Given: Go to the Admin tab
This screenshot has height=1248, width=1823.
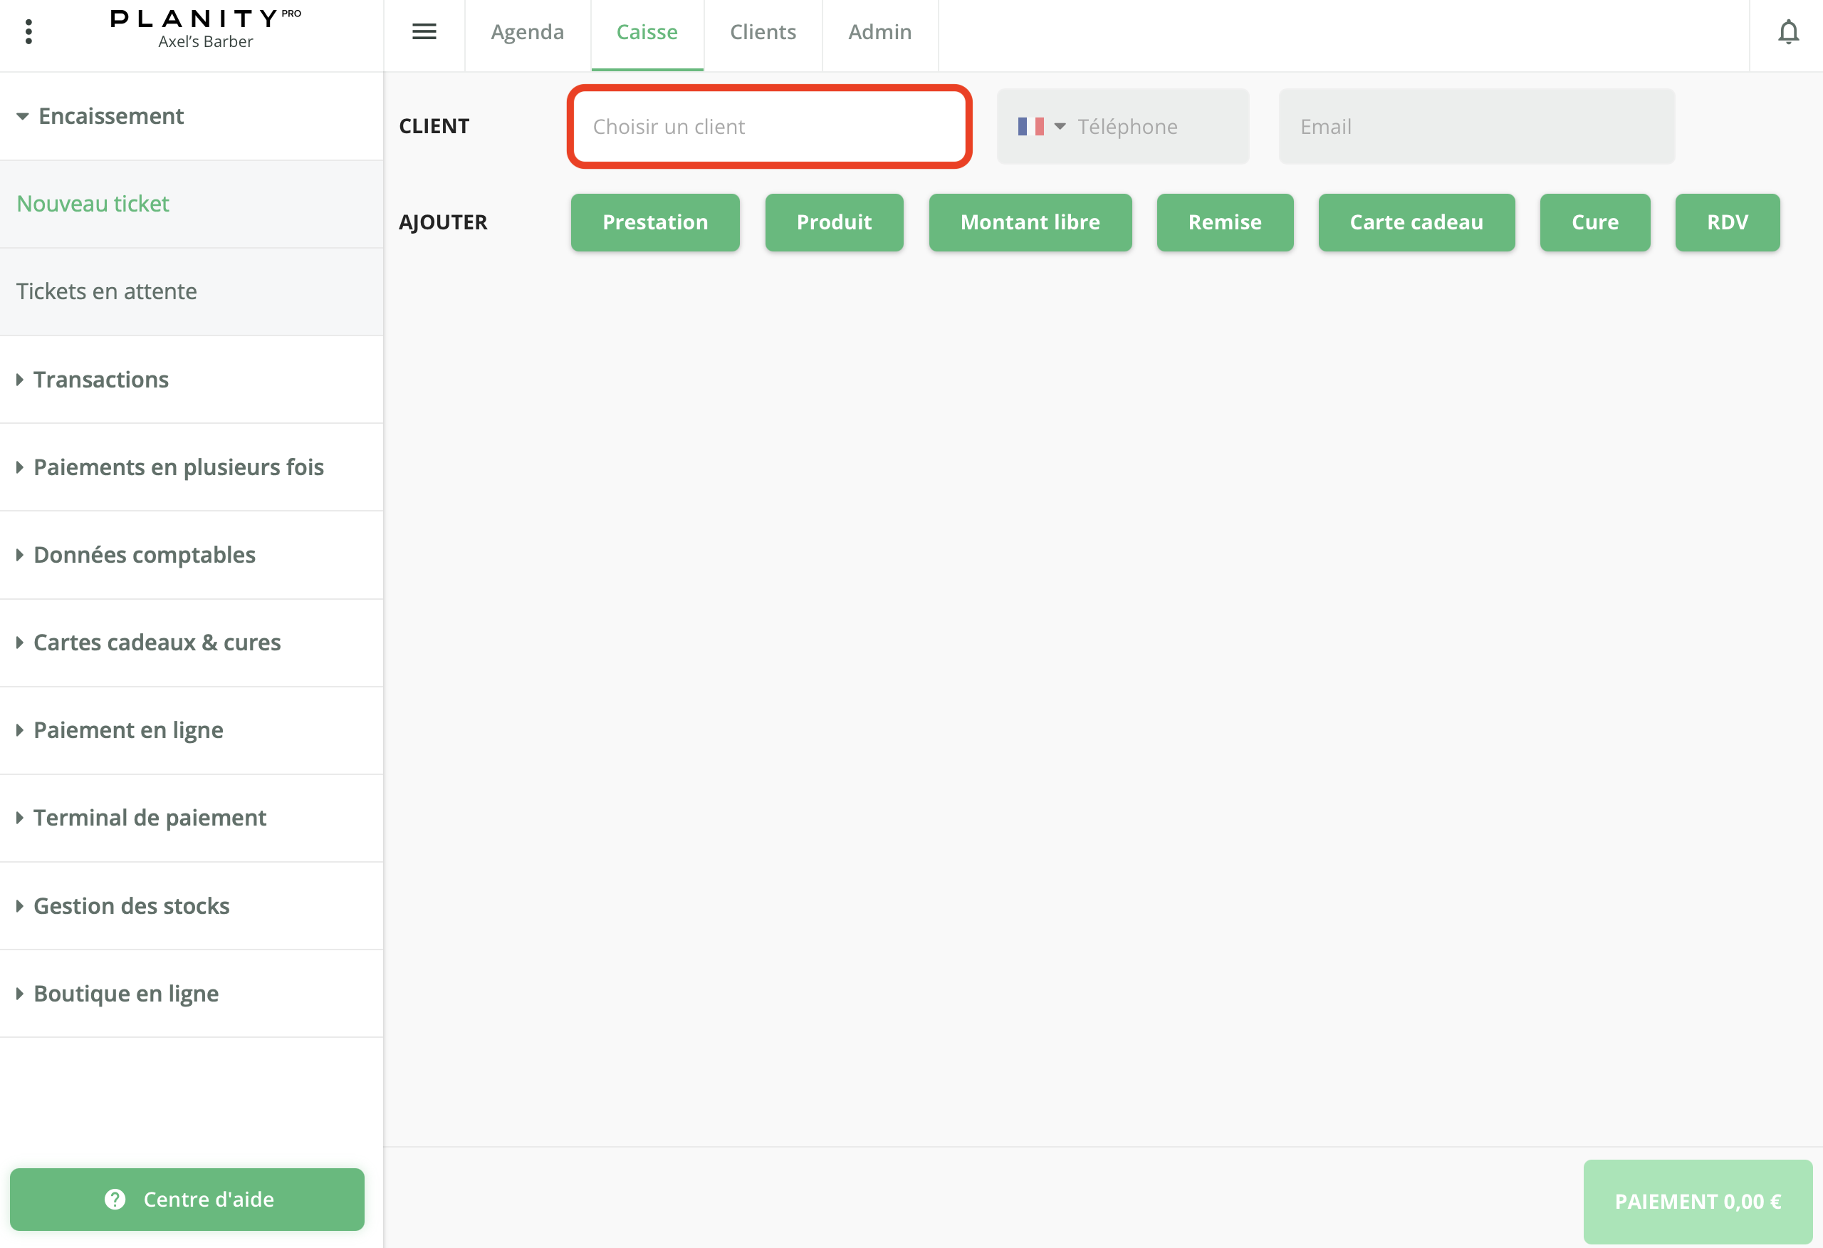Looking at the screenshot, I should (879, 32).
